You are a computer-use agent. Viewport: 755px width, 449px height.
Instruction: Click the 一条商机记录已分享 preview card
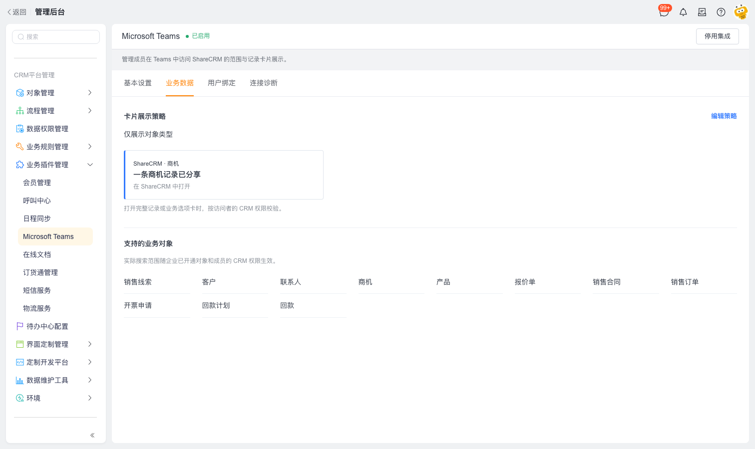click(x=224, y=175)
